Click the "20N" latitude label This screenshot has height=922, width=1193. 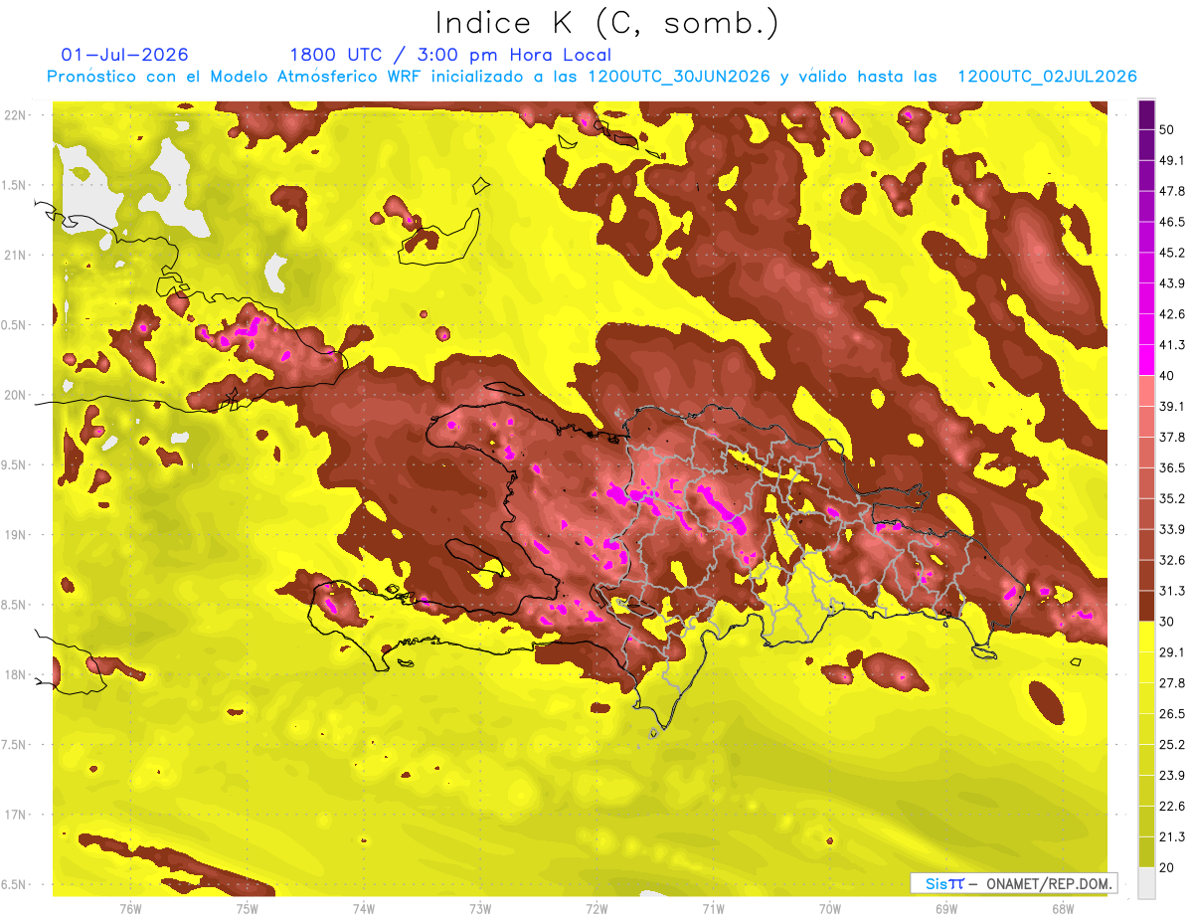[16, 395]
